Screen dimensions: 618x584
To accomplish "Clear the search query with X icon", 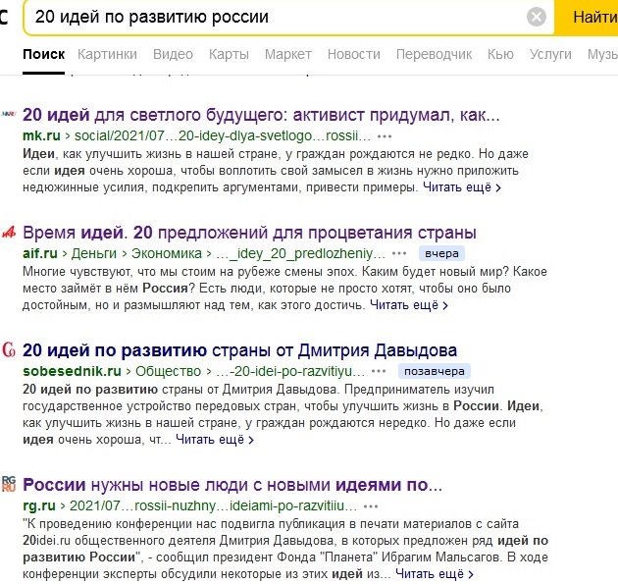I will tap(536, 17).
